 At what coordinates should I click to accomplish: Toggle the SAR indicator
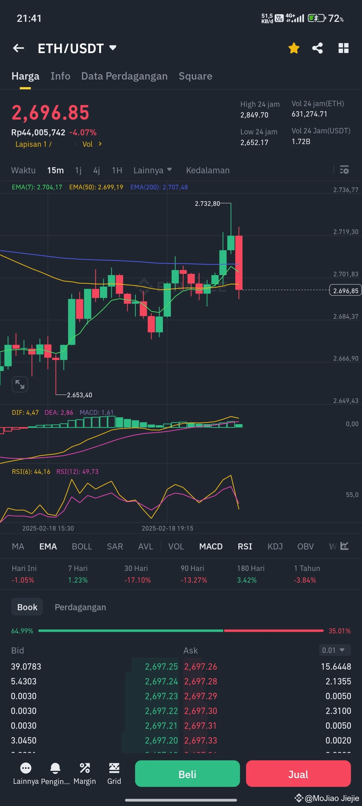point(115,546)
